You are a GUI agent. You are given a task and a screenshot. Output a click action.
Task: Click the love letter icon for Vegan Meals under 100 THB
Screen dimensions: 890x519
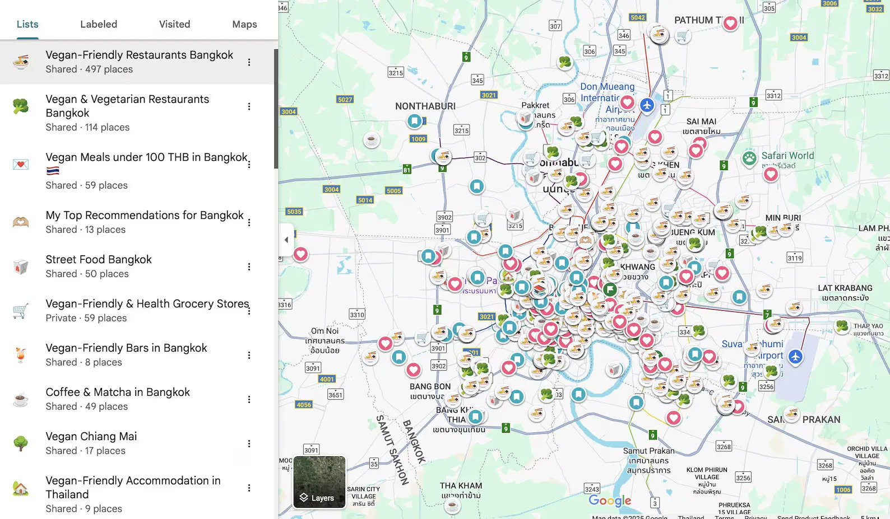click(x=21, y=164)
